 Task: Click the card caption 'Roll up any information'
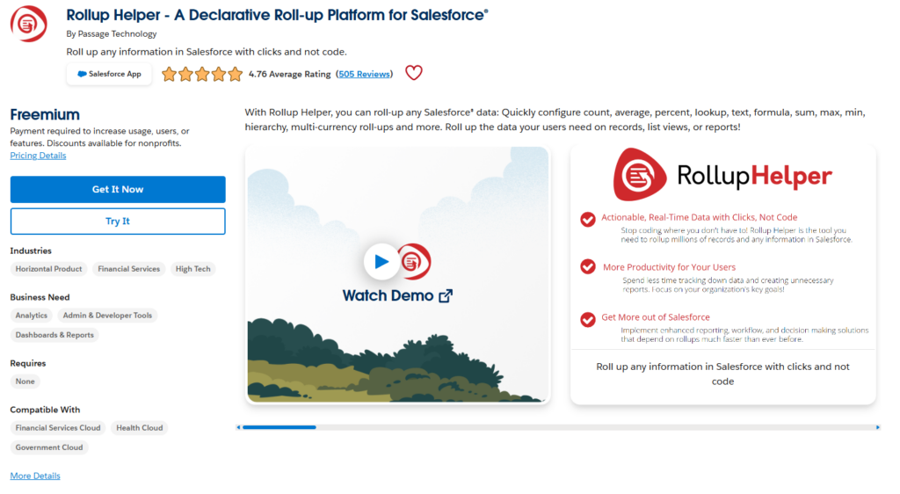722,374
